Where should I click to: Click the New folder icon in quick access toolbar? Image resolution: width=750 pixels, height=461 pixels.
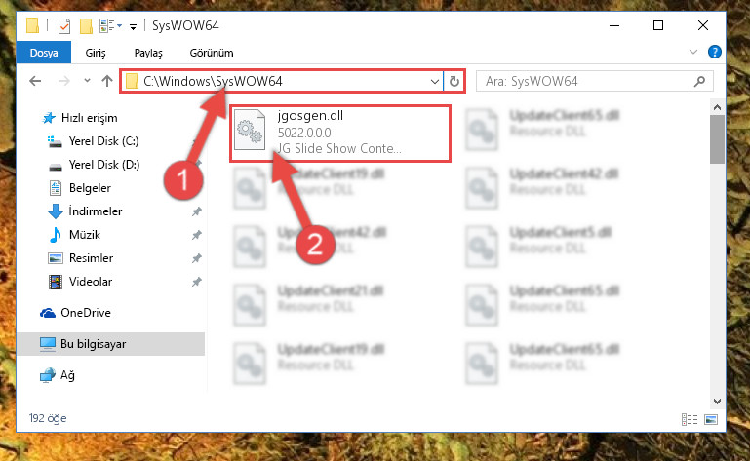coord(86,25)
